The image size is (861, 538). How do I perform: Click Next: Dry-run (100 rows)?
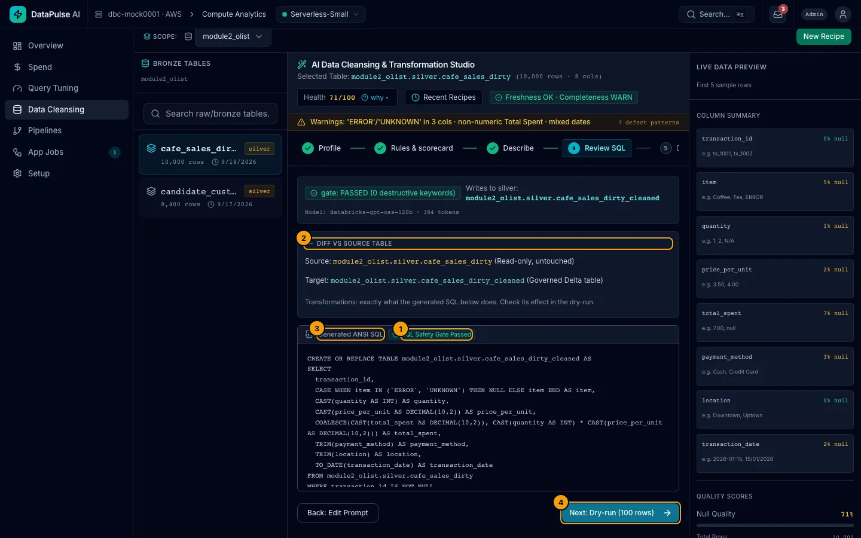point(620,513)
